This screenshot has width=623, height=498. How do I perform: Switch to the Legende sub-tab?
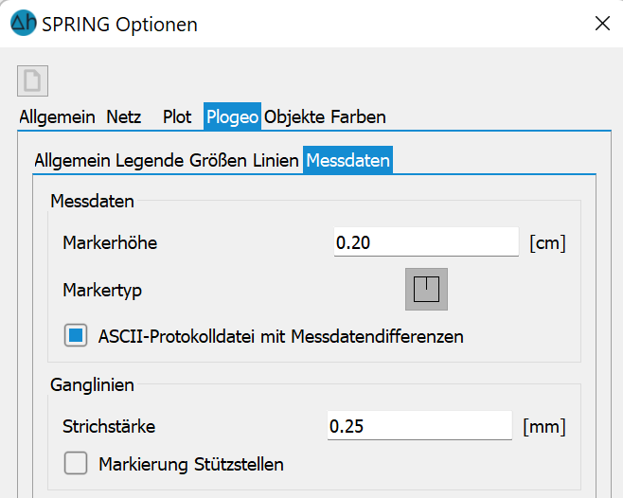[151, 161]
